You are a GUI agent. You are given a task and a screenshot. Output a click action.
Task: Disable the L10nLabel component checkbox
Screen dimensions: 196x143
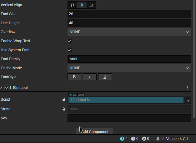tap(7, 88)
